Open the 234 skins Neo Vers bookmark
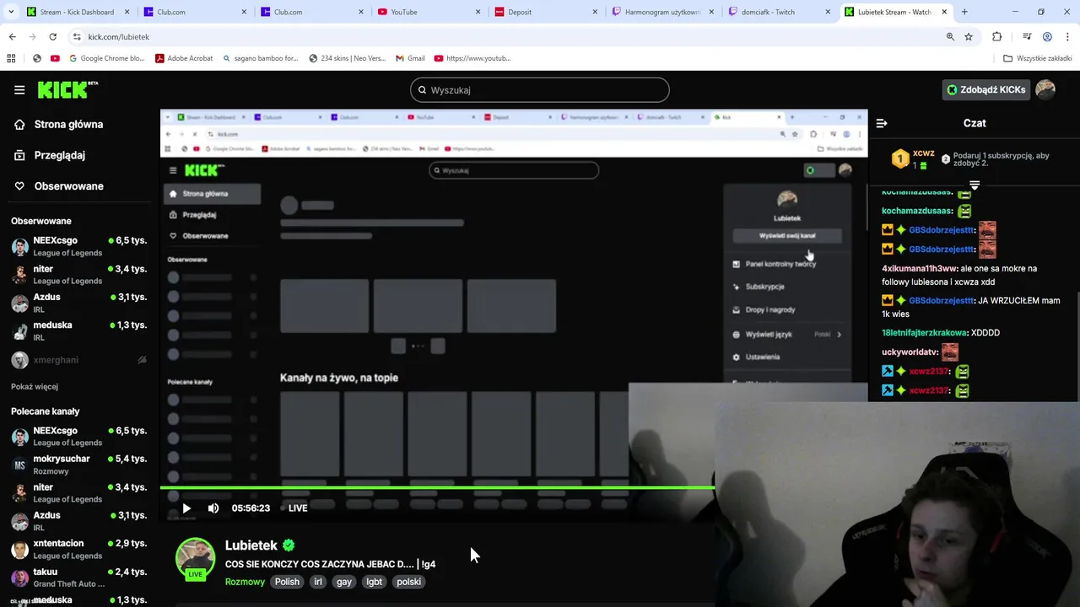The image size is (1080, 607). pyautogui.click(x=348, y=58)
